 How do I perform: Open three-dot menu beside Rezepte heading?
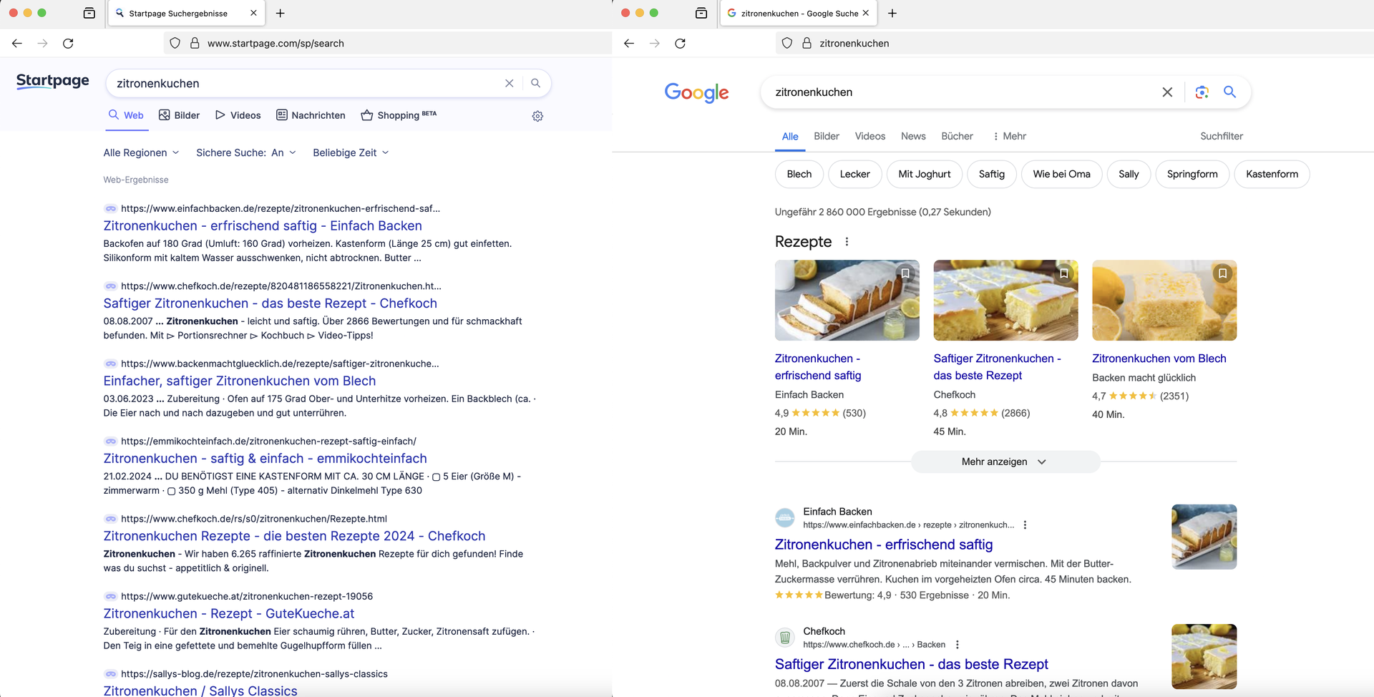click(847, 242)
